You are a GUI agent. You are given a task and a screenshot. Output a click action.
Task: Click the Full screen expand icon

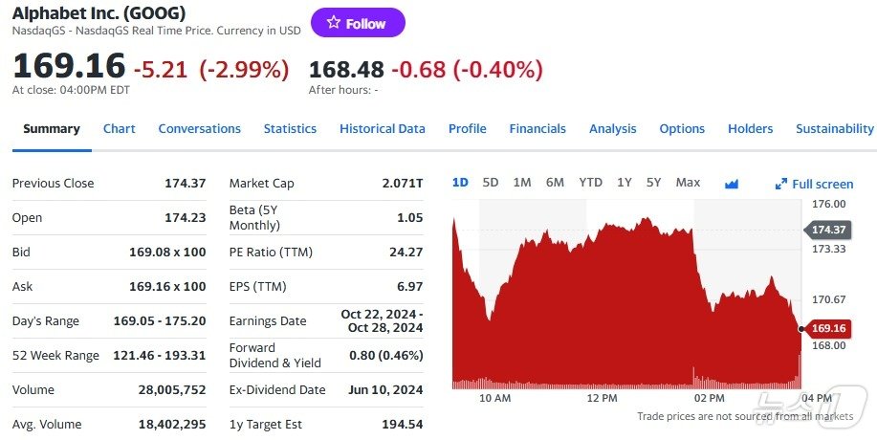780,184
